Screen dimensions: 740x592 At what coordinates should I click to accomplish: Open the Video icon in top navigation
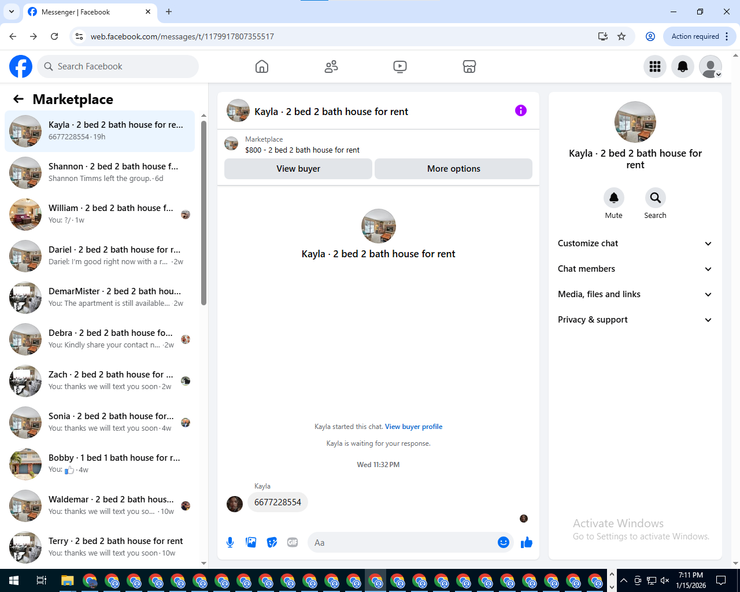click(400, 66)
